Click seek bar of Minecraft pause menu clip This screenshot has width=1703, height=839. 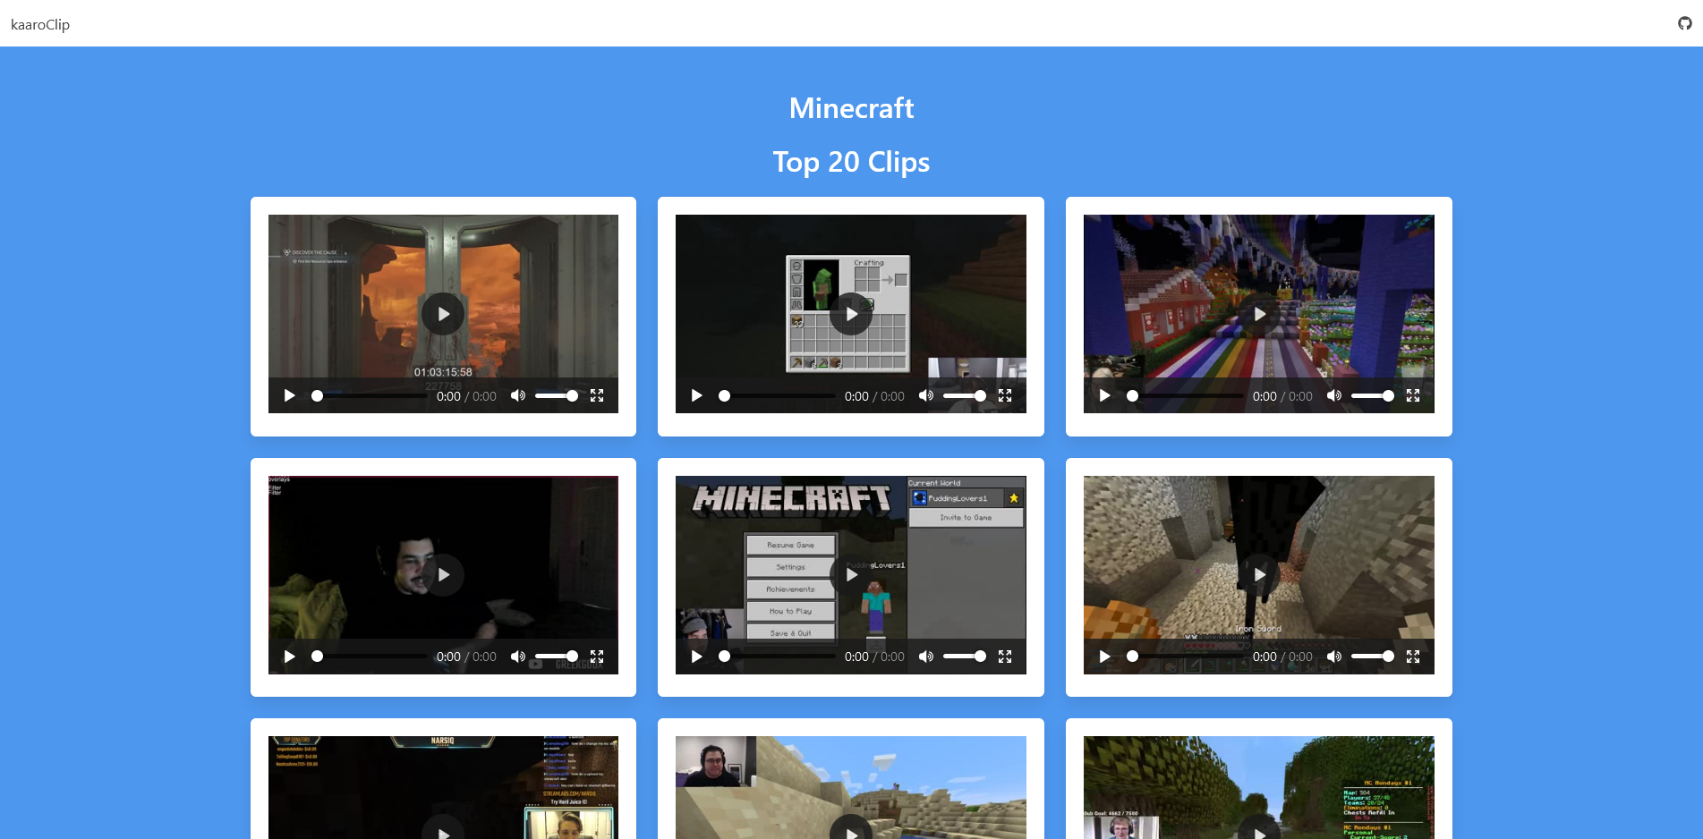[x=778, y=657]
